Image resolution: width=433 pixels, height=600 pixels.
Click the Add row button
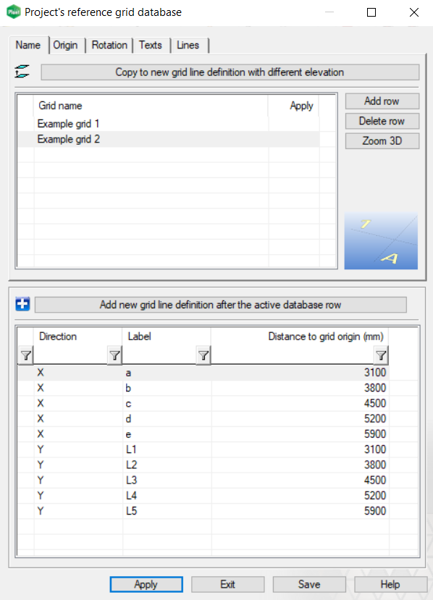coord(382,101)
